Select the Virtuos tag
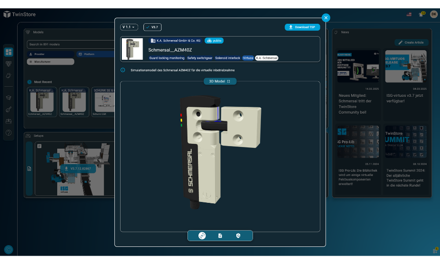The image size is (440, 264). point(248,58)
